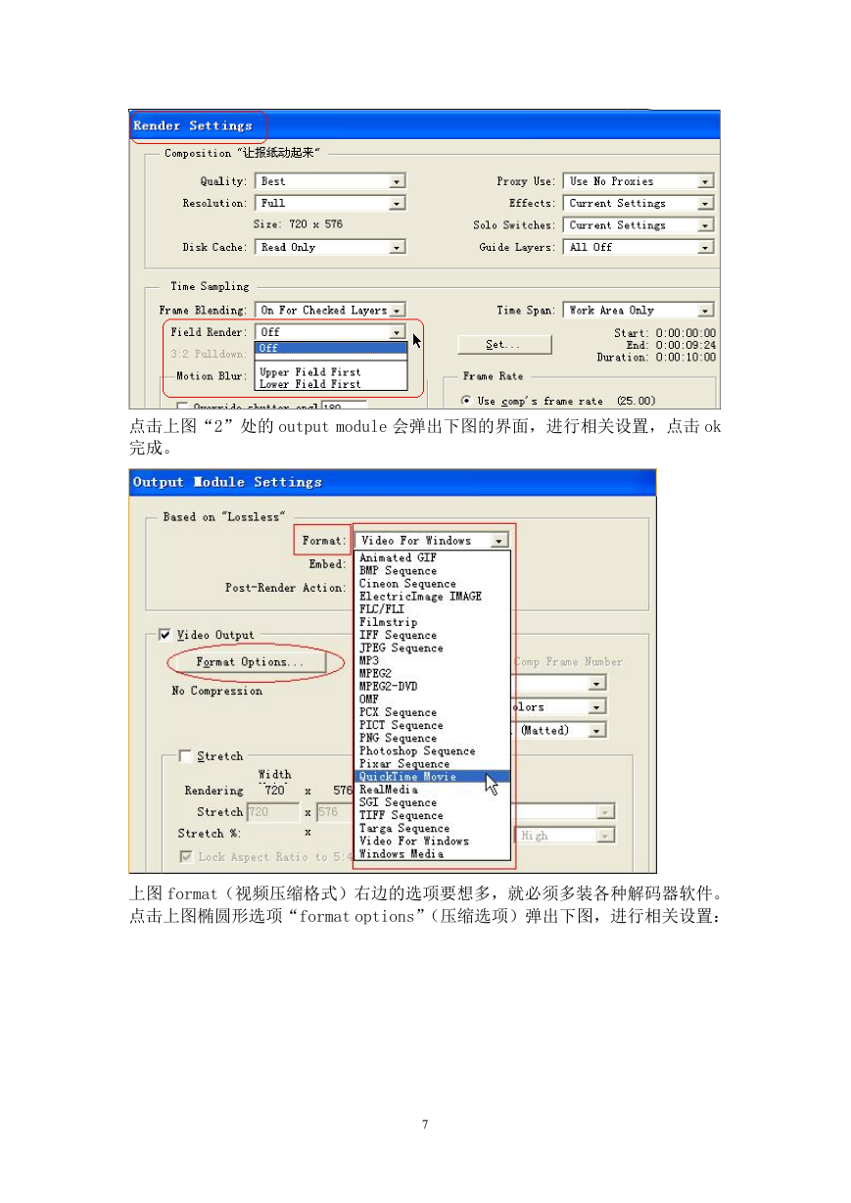Select Targa Sequence format
Screen dimensions: 851x1203
click(x=432, y=828)
